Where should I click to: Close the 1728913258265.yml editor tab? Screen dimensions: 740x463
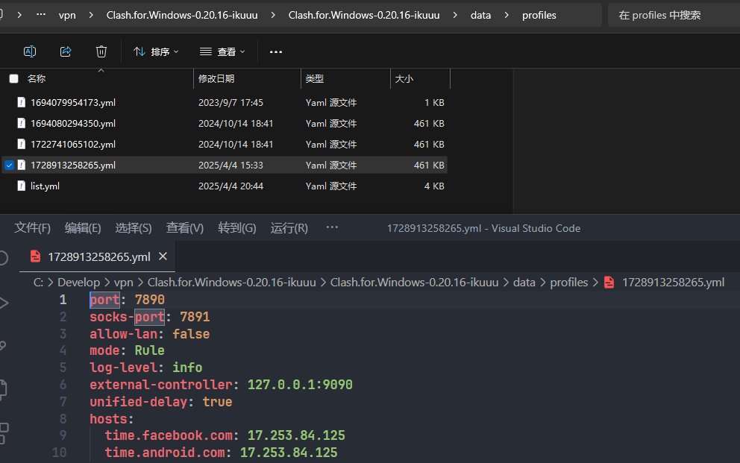click(x=163, y=256)
